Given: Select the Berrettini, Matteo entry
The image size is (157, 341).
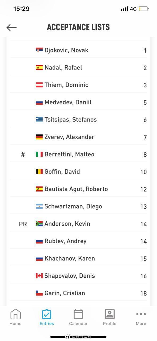Looking at the screenshot, I should [78, 154].
